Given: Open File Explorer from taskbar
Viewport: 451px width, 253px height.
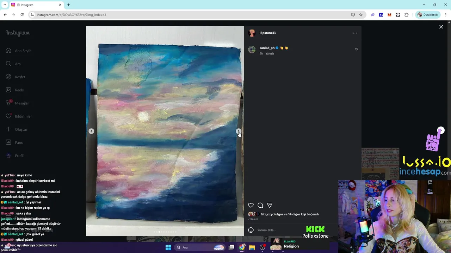Looking at the screenshot, I should coord(252,247).
